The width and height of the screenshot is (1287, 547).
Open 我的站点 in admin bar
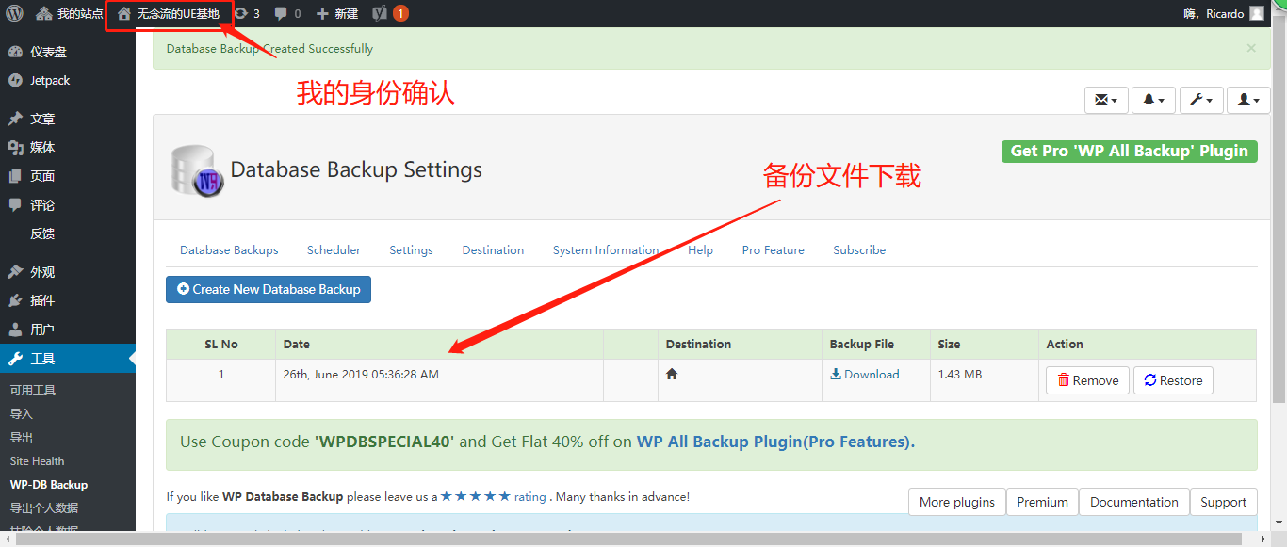70,13
